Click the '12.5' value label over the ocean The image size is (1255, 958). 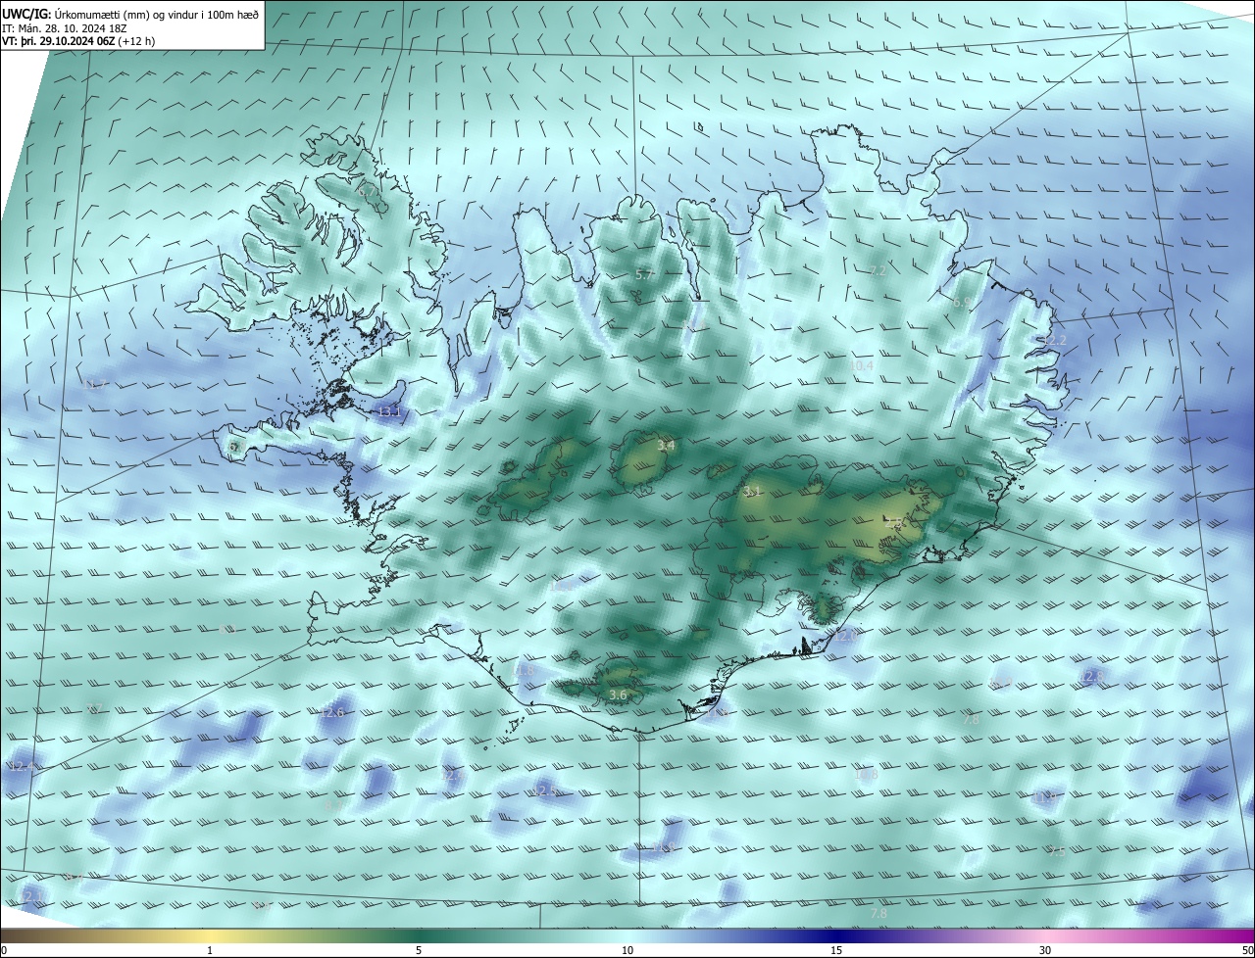[545, 790]
